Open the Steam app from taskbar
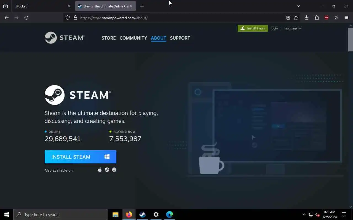 point(143,215)
